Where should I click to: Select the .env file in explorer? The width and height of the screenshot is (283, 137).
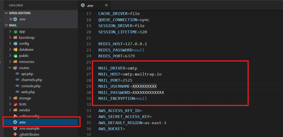(x=41, y=122)
